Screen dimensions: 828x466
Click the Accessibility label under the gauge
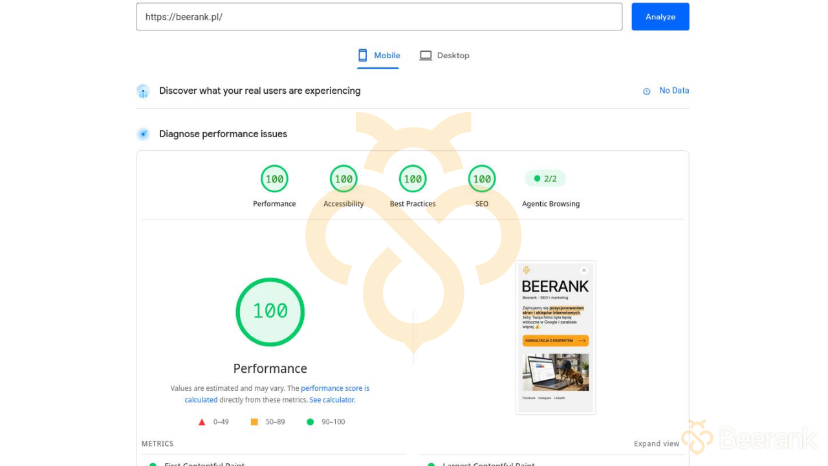click(x=343, y=204)
